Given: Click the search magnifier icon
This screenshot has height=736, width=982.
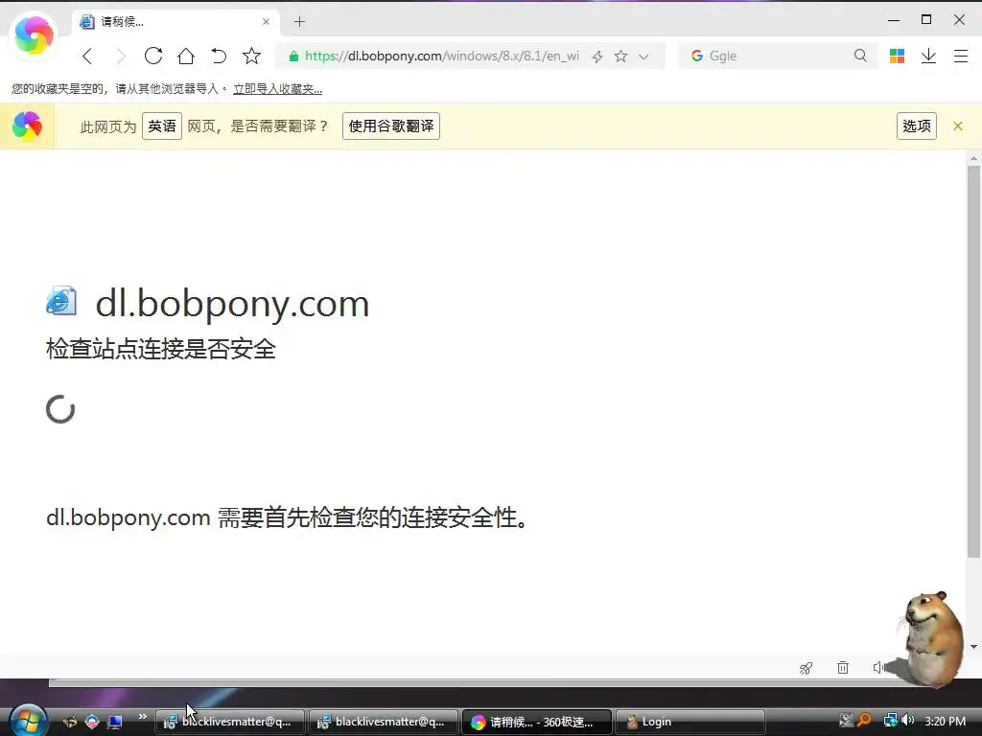Looking at the screenshot, I should pyautogui.click(x=860, y=56).
